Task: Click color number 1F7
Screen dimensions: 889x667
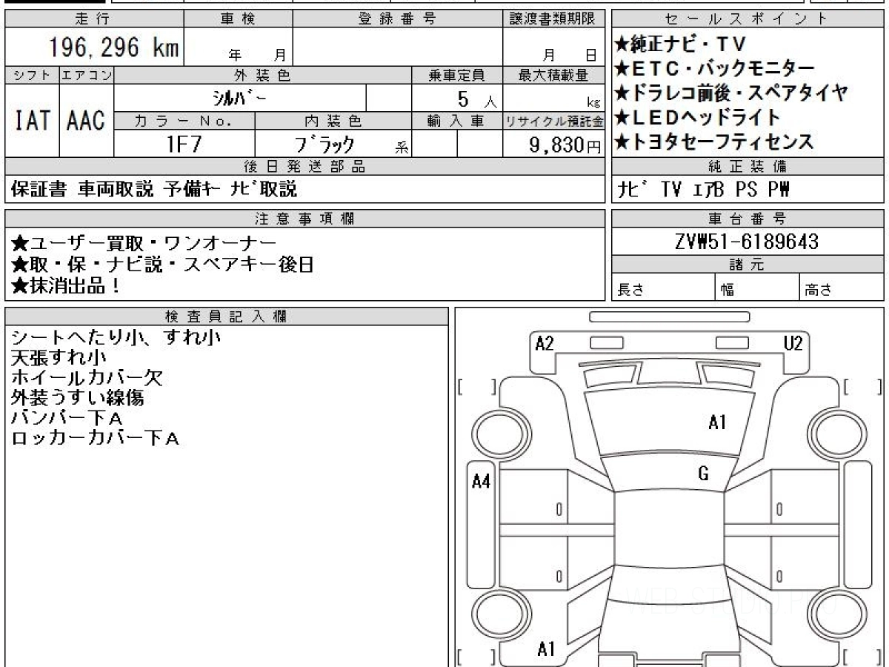Action: 183,145
